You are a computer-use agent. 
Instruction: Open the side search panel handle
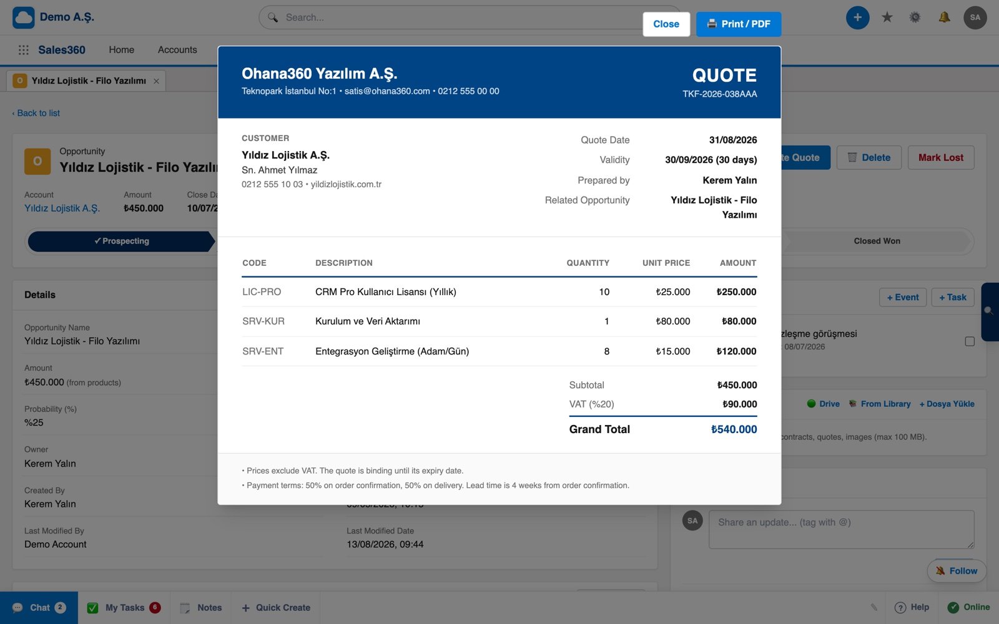pos(990,311)
